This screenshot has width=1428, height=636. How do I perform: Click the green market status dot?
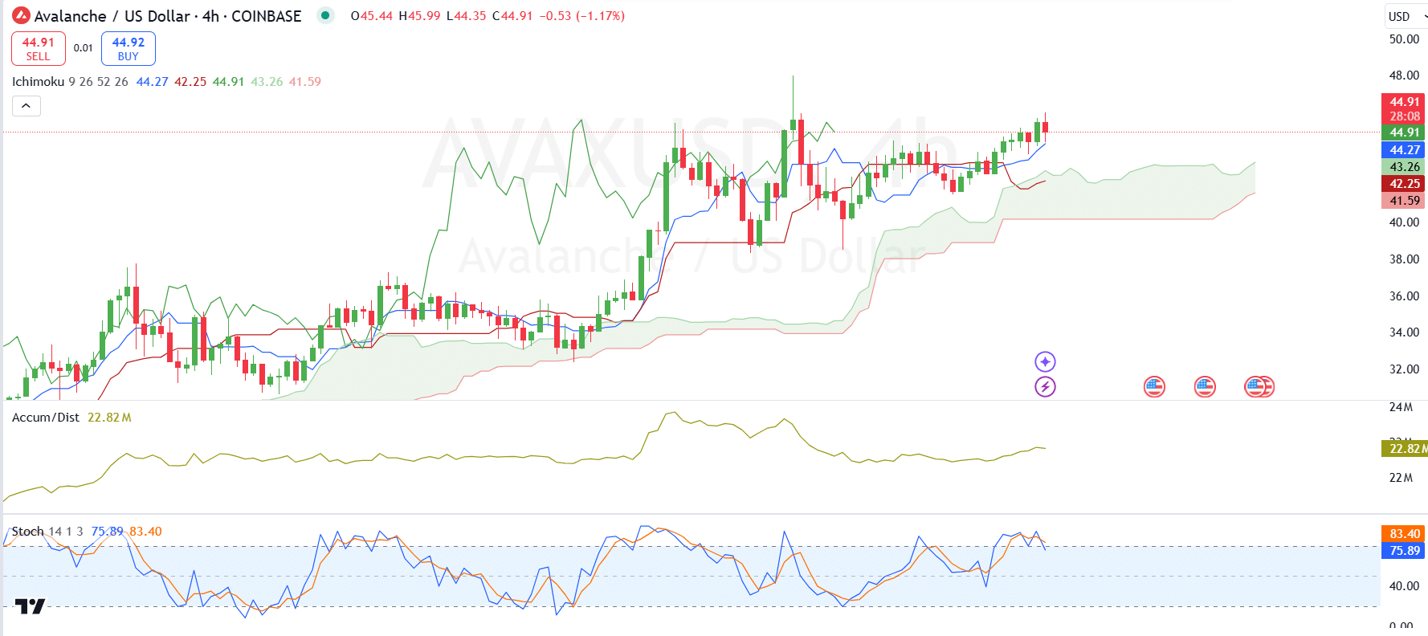click(x=324, y=15)
